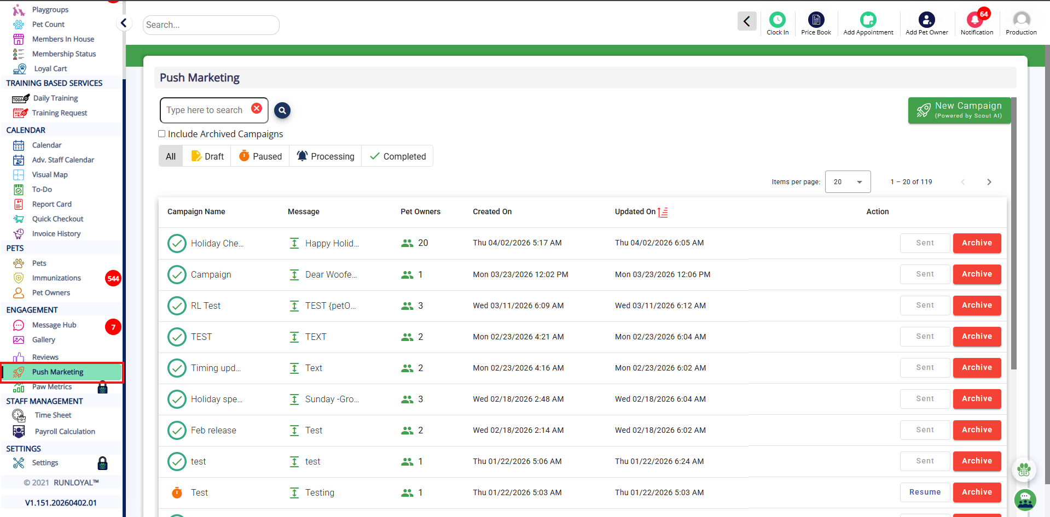Open the chat support bubble icon

point(1025,500)
